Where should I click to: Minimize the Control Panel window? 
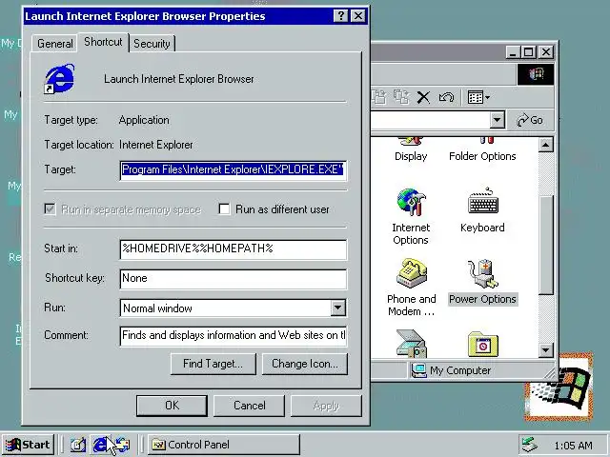click(513, 51)
